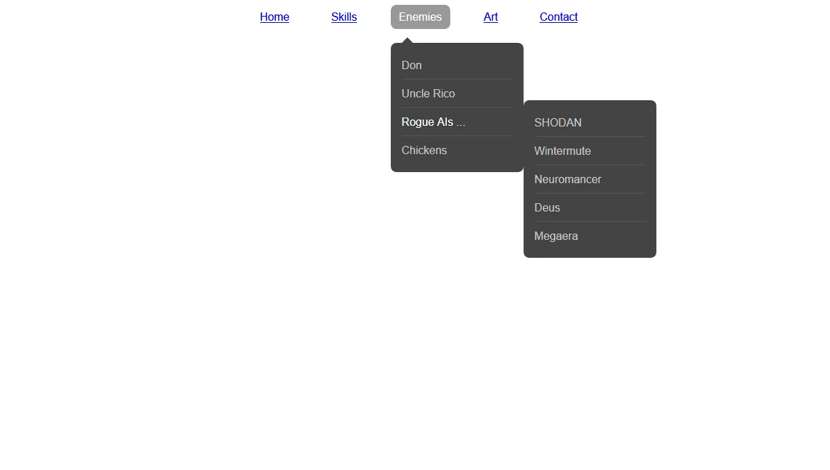The height and width of the screenshot is (470, 830).
Task: Click the highlighted Enemies tab
Action: coord(420,17)
